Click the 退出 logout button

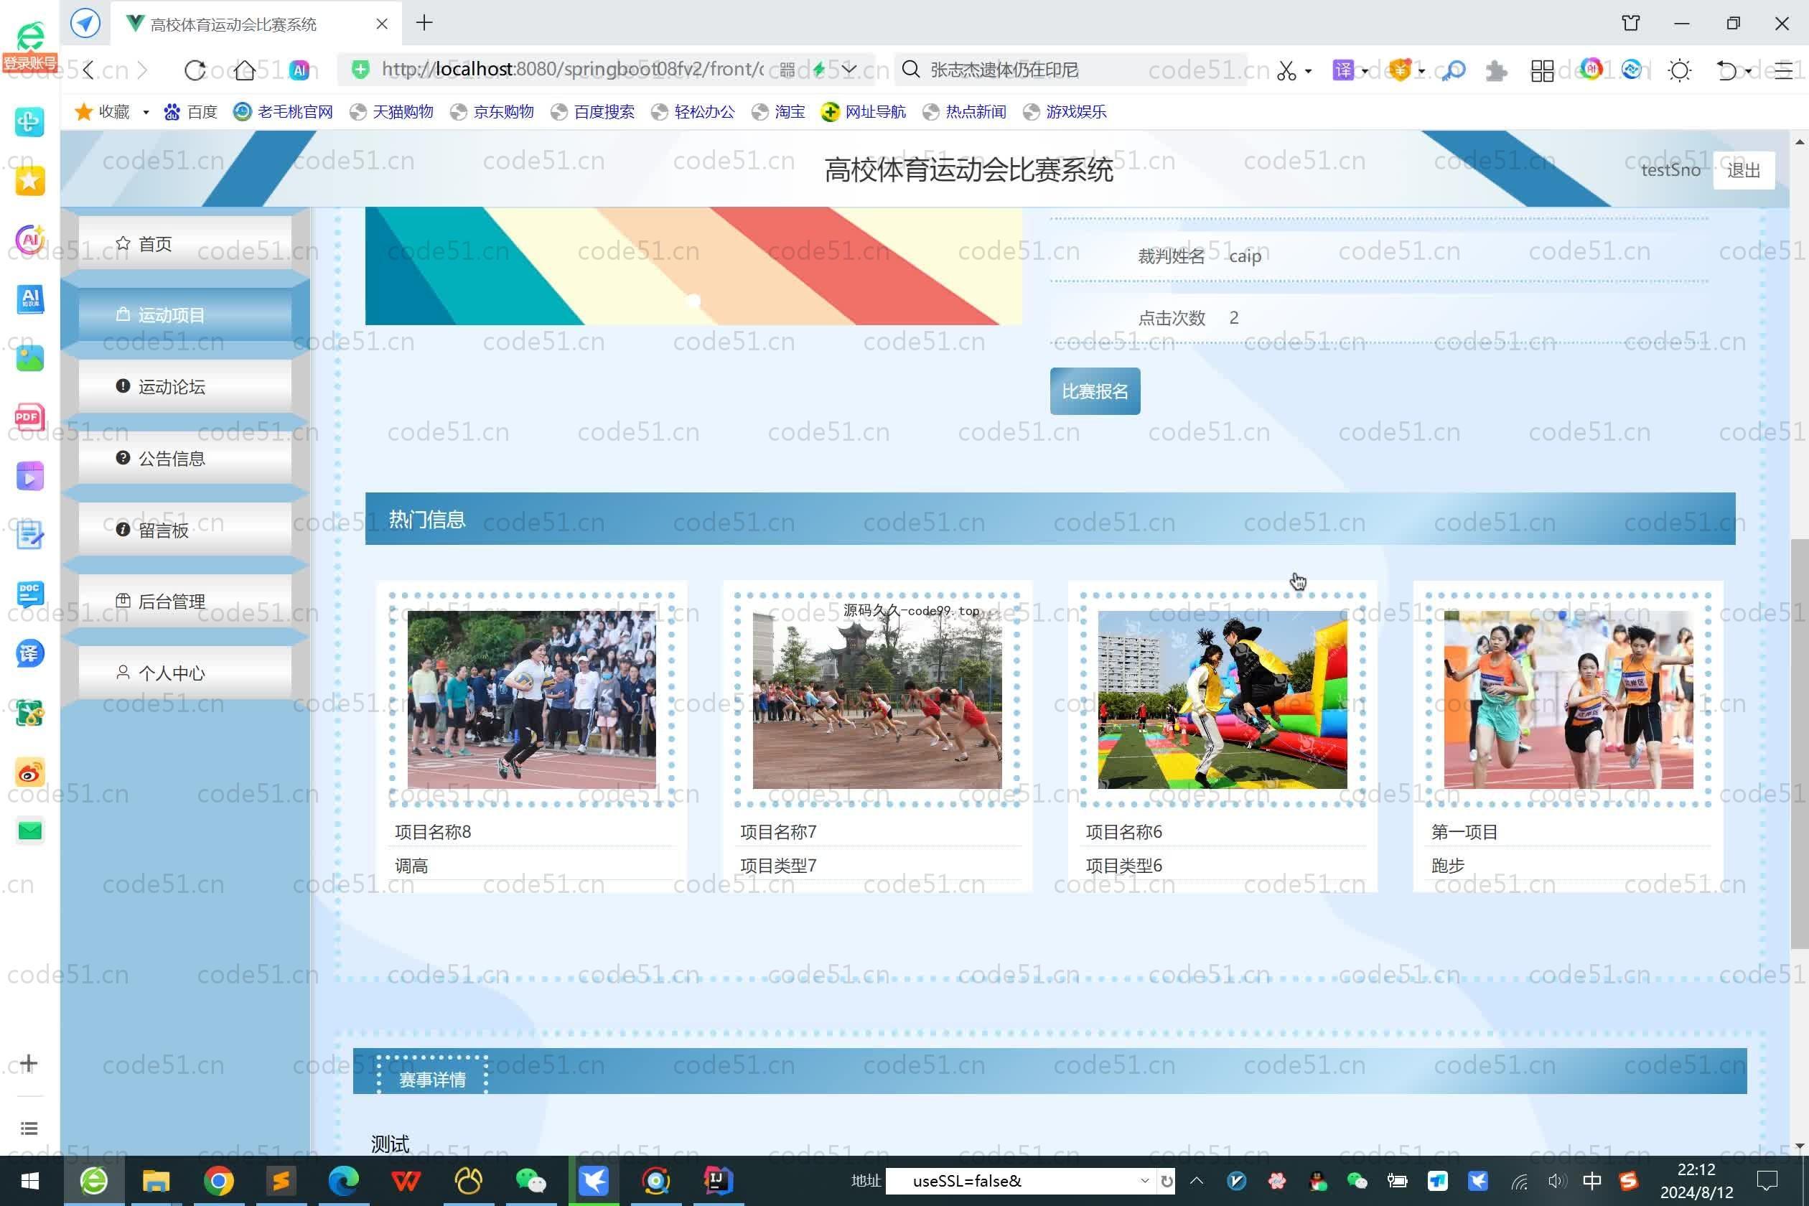(x=1744, y=170)
